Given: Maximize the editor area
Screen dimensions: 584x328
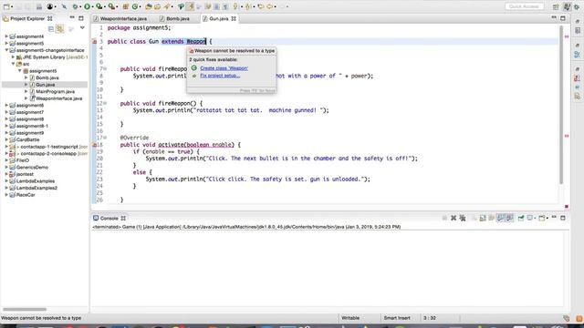Looking at the screenshot, I should click(x=563, y=18).
